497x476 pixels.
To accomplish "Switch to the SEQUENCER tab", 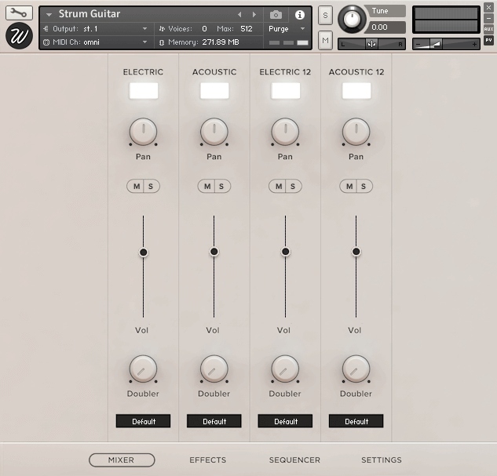I will tap(294, 460).
